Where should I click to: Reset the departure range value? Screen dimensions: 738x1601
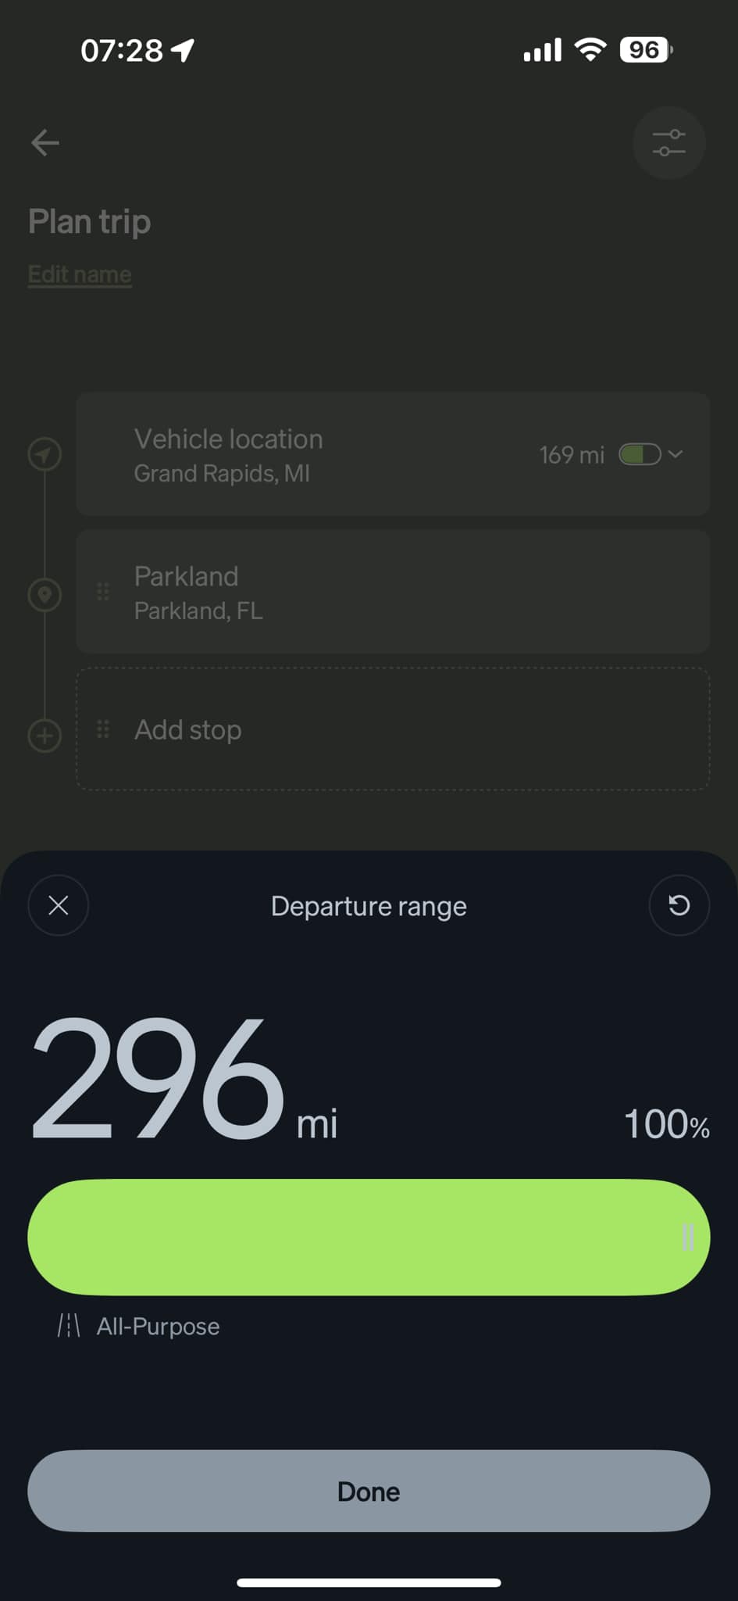(x=679, y=905)
